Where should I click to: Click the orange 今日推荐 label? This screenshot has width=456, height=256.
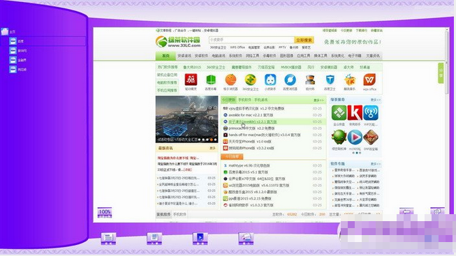(x=232, y=157)
